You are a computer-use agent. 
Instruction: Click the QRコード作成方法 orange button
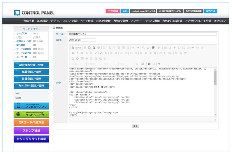pyautogui.click(x=31, y=122)
